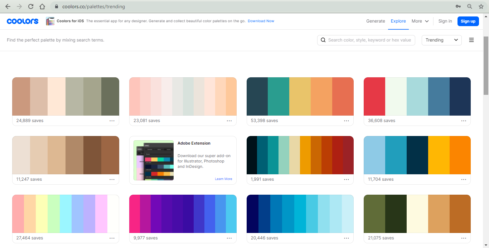The width and height of the screenshot is (489, 248).
Task: Click the browser address bar URL
Action: pos(93,6)
